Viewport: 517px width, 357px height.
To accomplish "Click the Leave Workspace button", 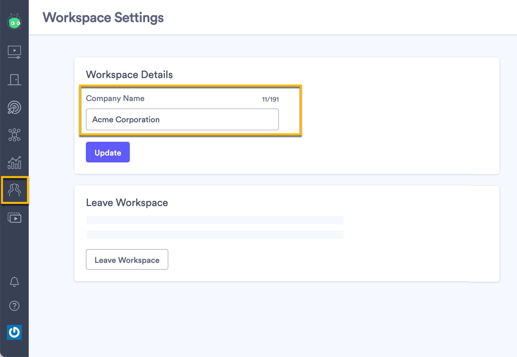I will click(x=127, y=259).
